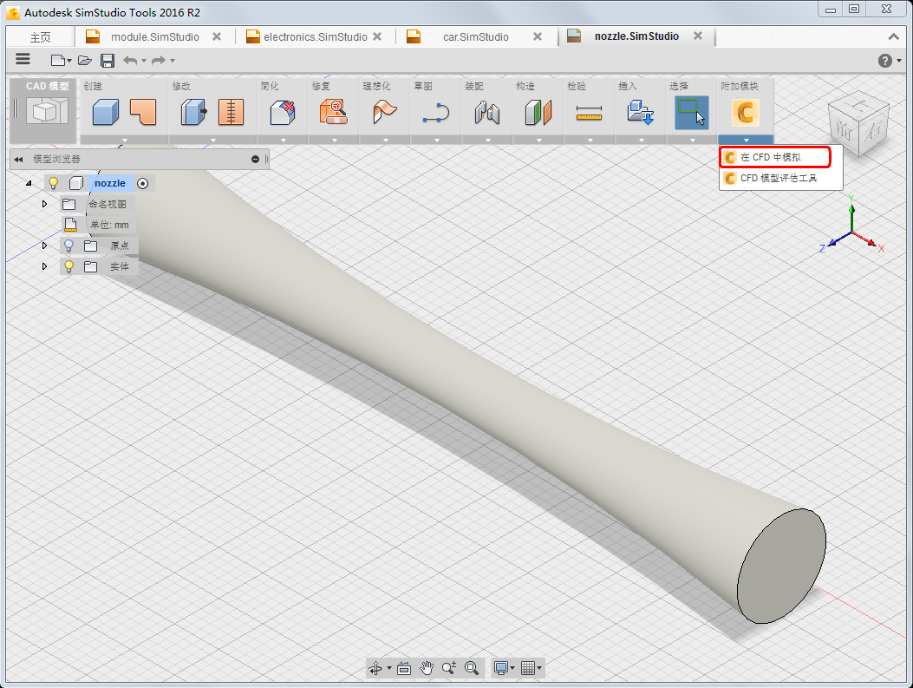Image resolution: width=913 pixels, height=688 pixels.
Task: Click the pan hand navigation icon
Action: (x=427, y=667)
